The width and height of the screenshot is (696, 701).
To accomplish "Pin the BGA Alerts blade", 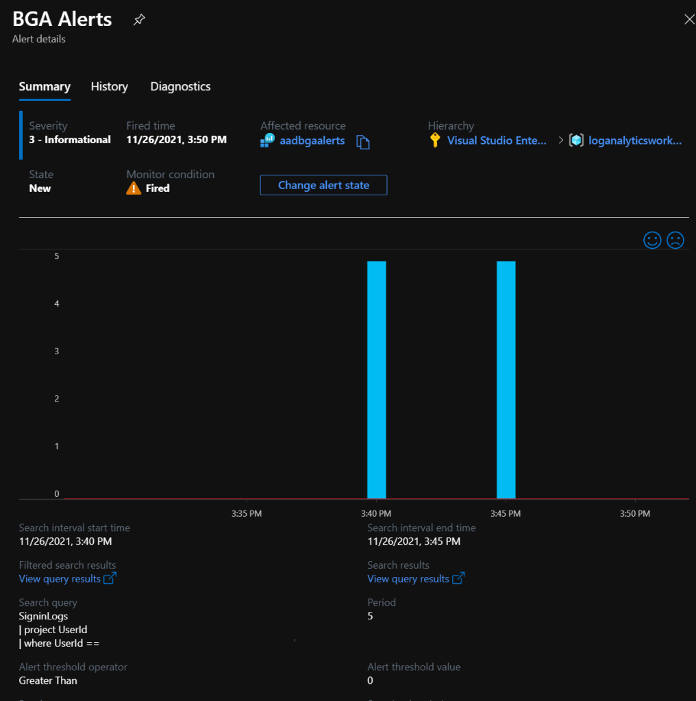I will tap(139, 20).
